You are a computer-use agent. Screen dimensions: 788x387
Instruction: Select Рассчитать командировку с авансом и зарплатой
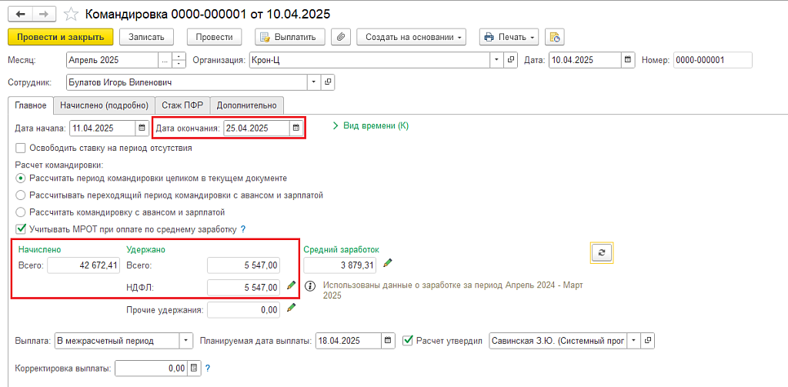point(21,212)
